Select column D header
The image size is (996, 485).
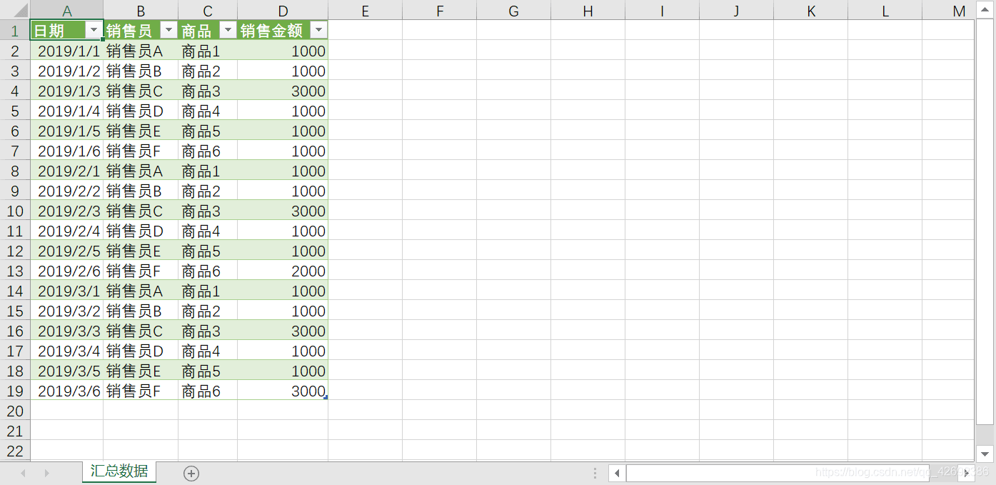[x=283, y=10]
